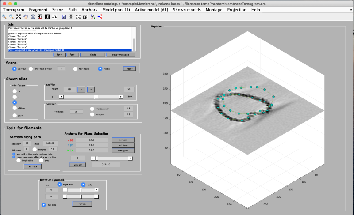Click the fit-to-view arrows icon

19,16
